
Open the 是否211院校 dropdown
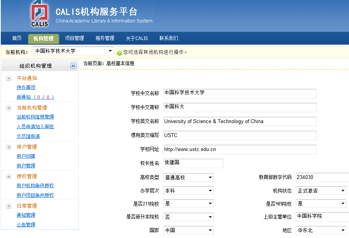coord(188,203)
